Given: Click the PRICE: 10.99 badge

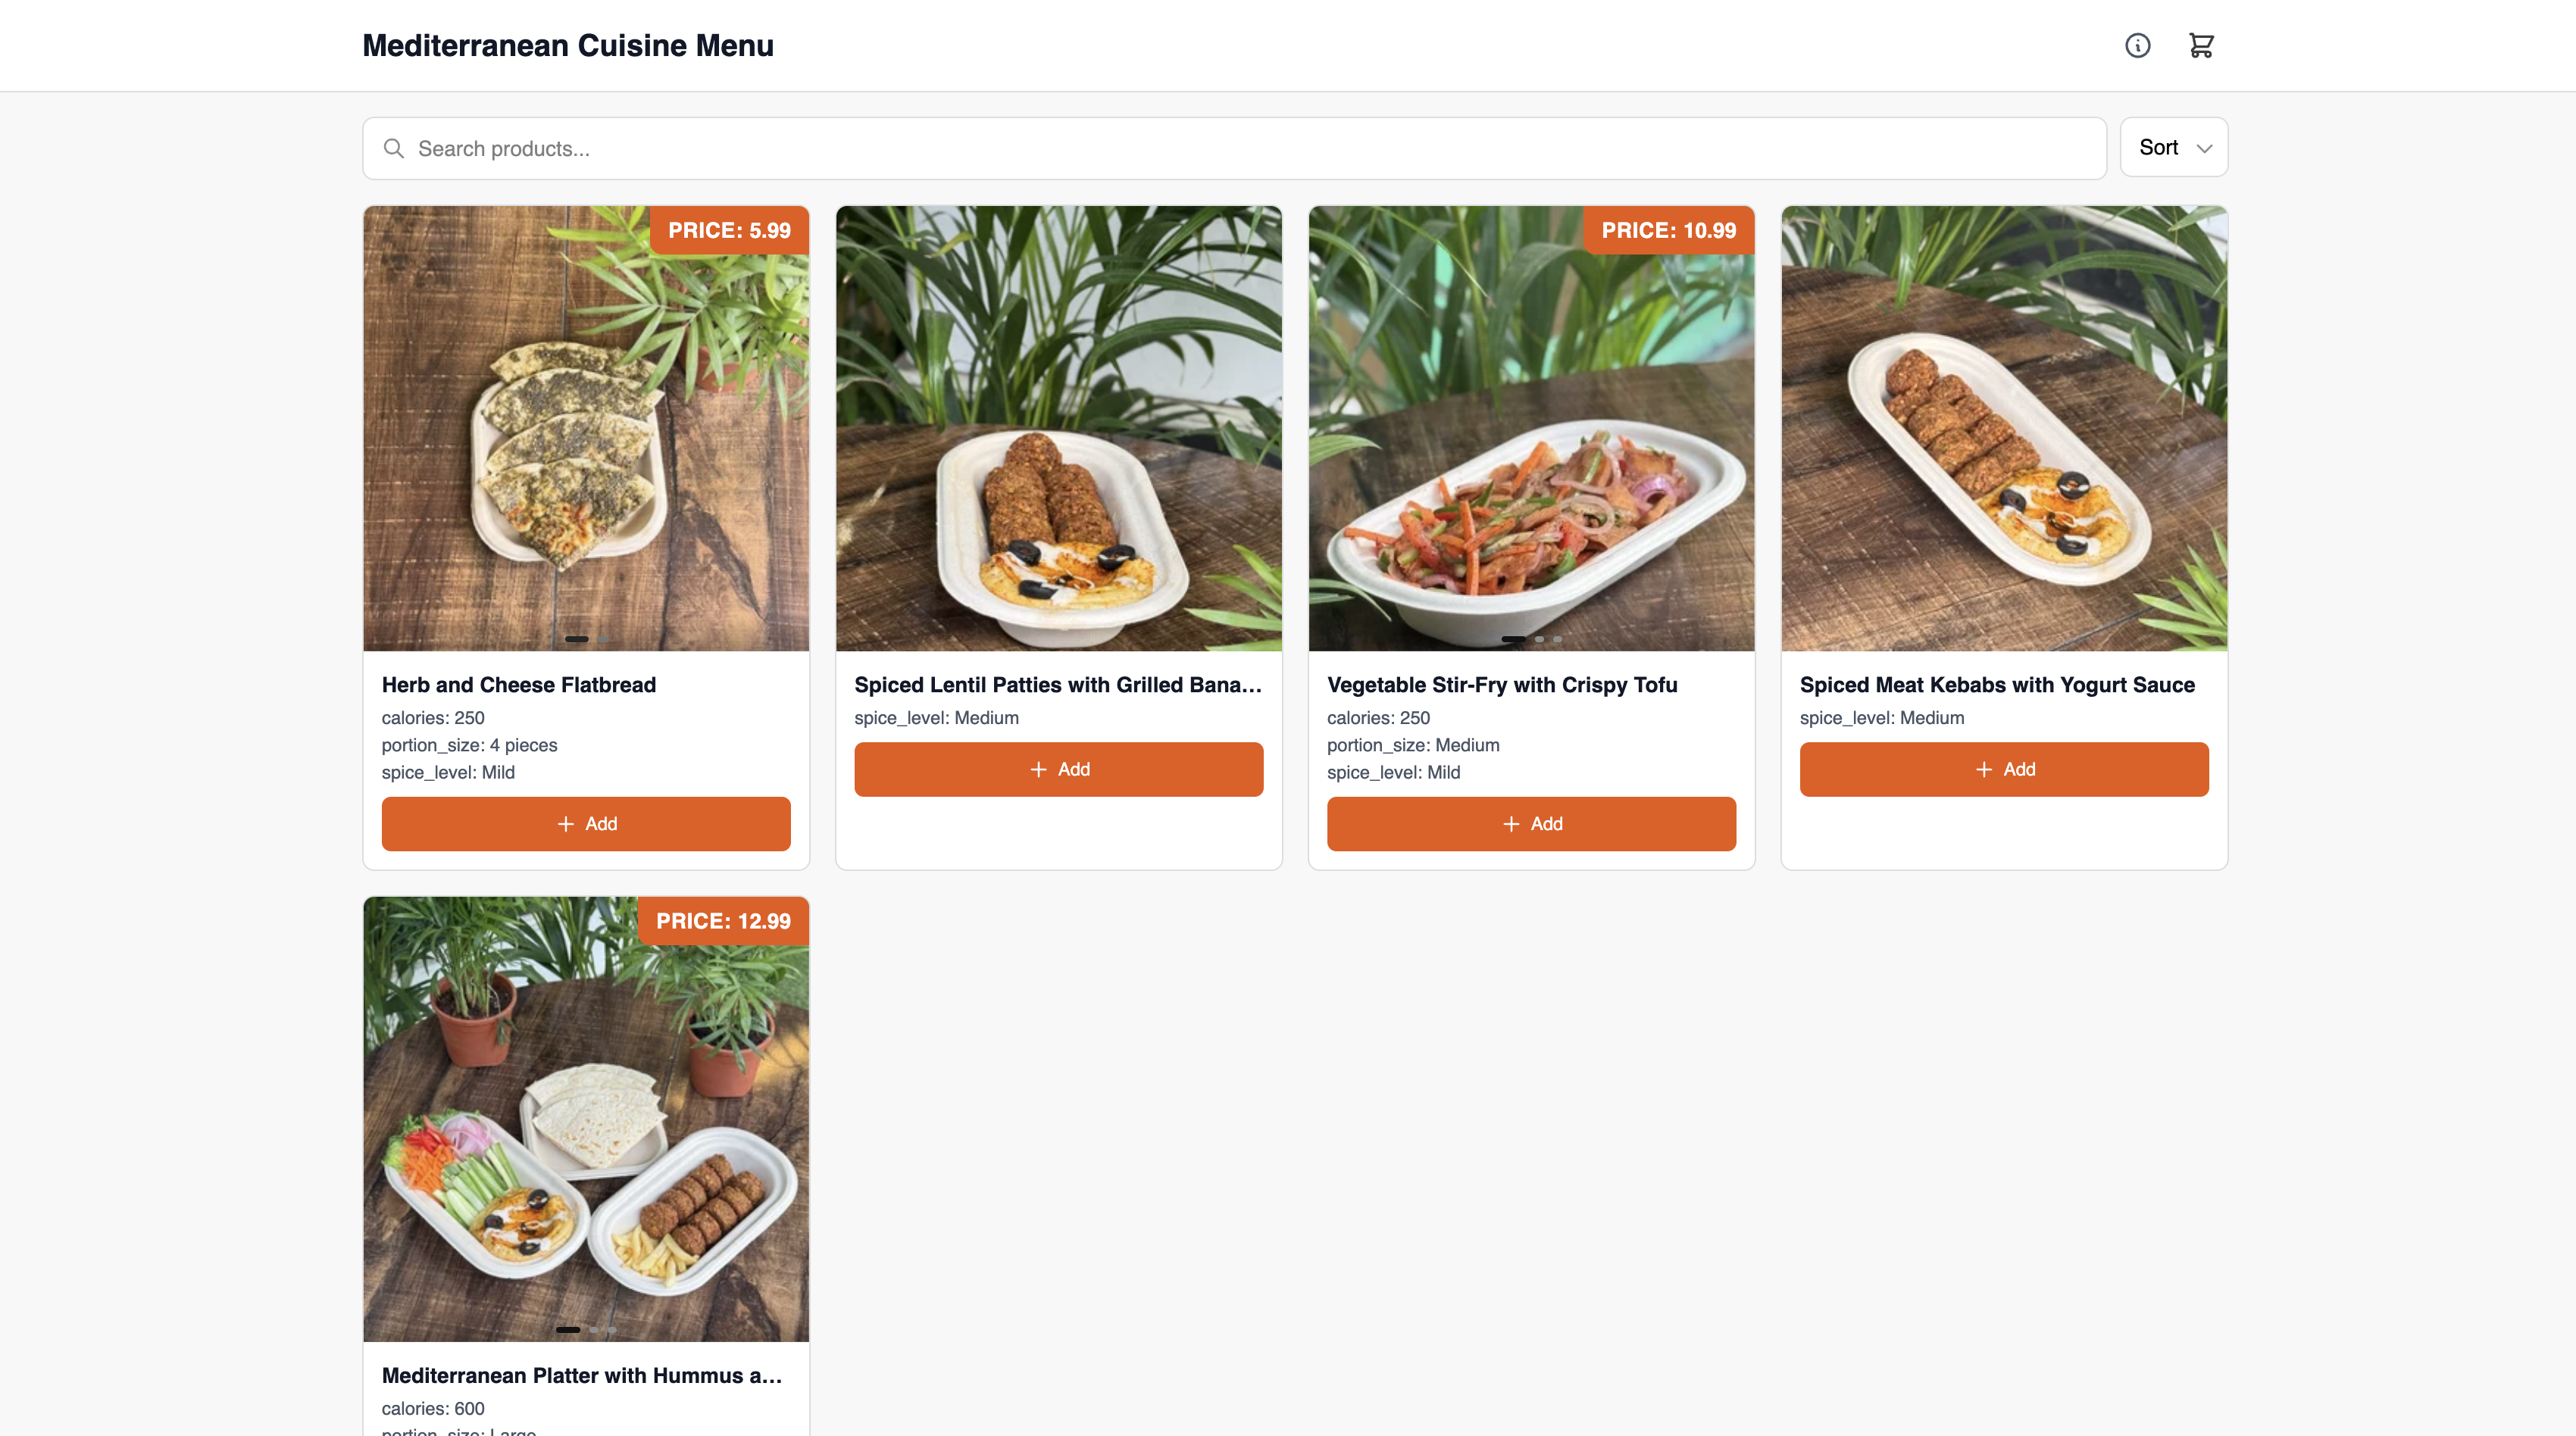Looking at the screenshot, I should (1668, 231).
